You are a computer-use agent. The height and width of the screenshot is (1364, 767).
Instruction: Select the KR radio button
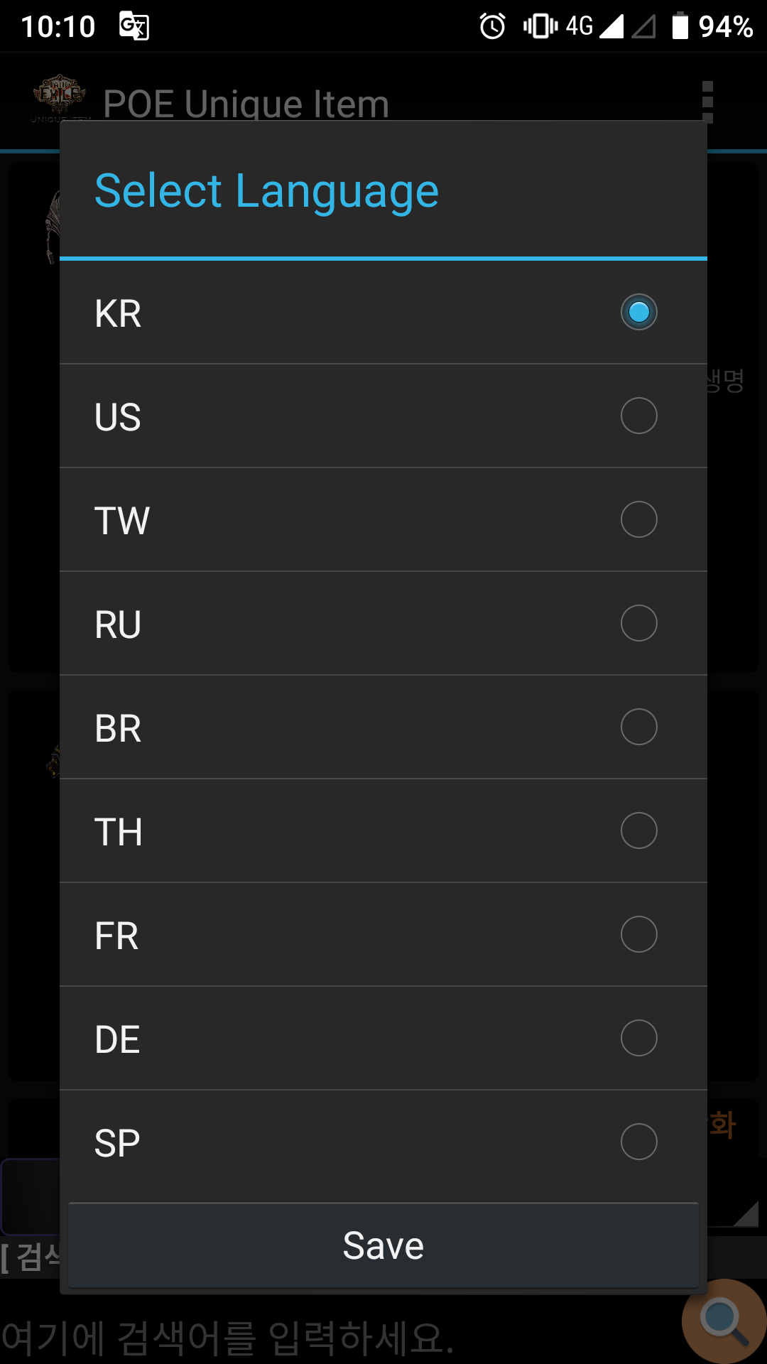tap(638, 313)
